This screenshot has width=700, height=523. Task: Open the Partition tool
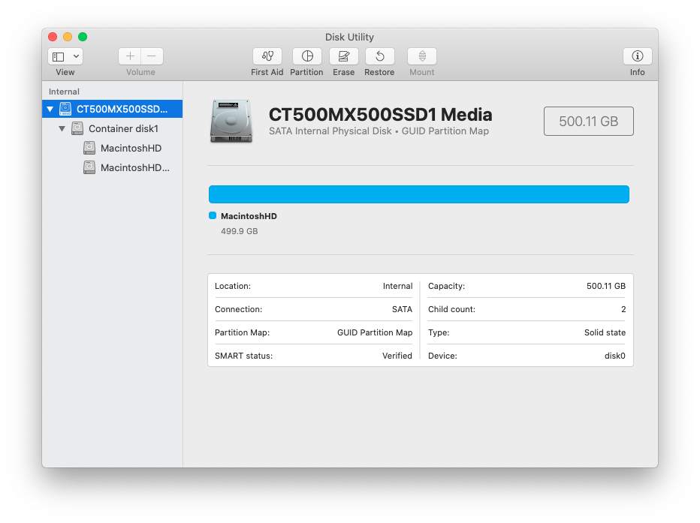coord(306,56)
